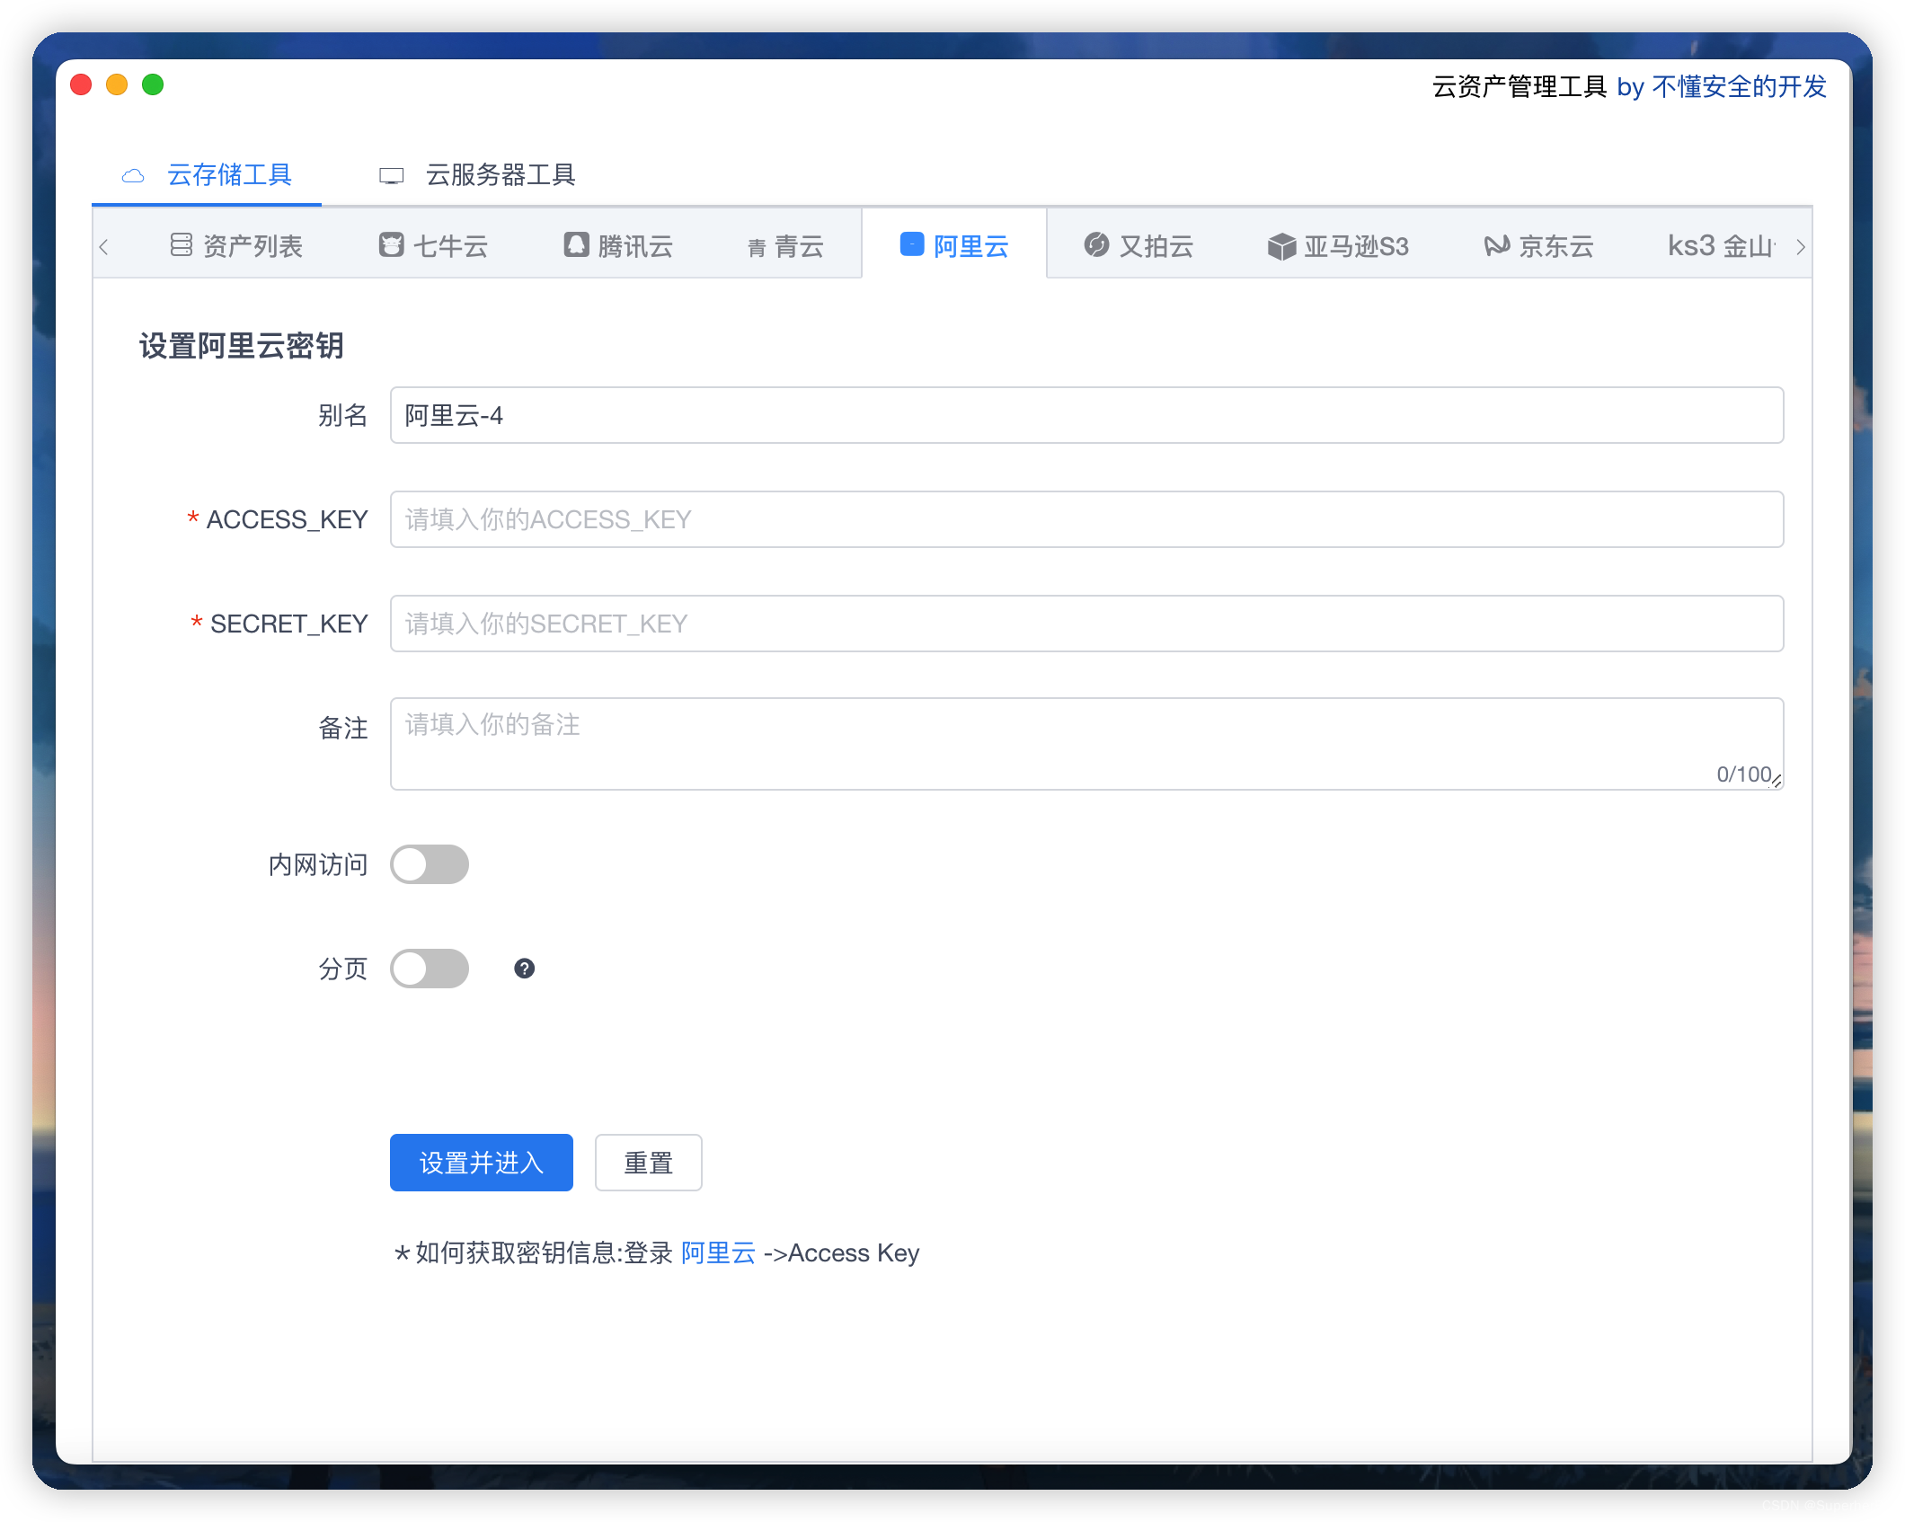The width and height of the screenshot is (1905, 1522).
Task: Click the 京东云 icon
Action: click(1494, 244)
